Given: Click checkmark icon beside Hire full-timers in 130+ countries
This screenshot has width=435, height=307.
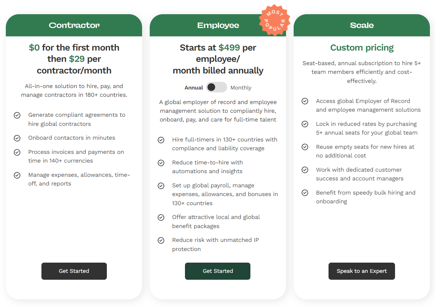Looking at the screenshot, I should click(161, 140).
